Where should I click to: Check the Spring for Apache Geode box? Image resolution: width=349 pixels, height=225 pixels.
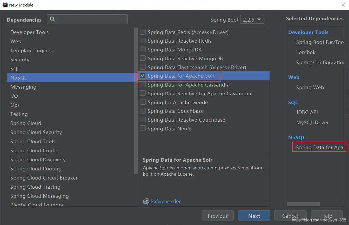point(143,102)
